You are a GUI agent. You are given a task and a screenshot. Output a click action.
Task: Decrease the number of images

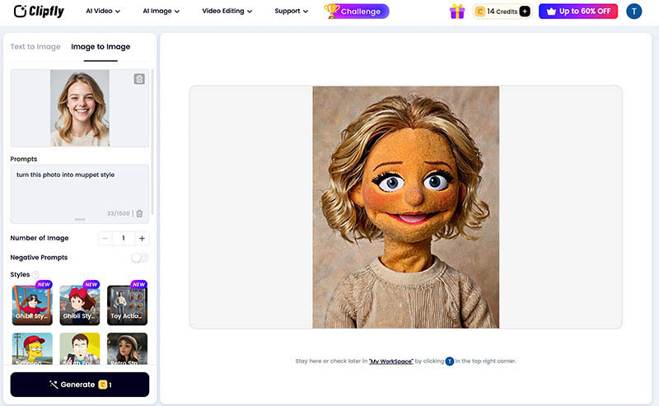(x=105, y=238)
